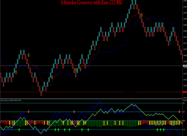Select the red horizontal support line
187x136 pixels.
pyautogui.click(x=91, y=92)
